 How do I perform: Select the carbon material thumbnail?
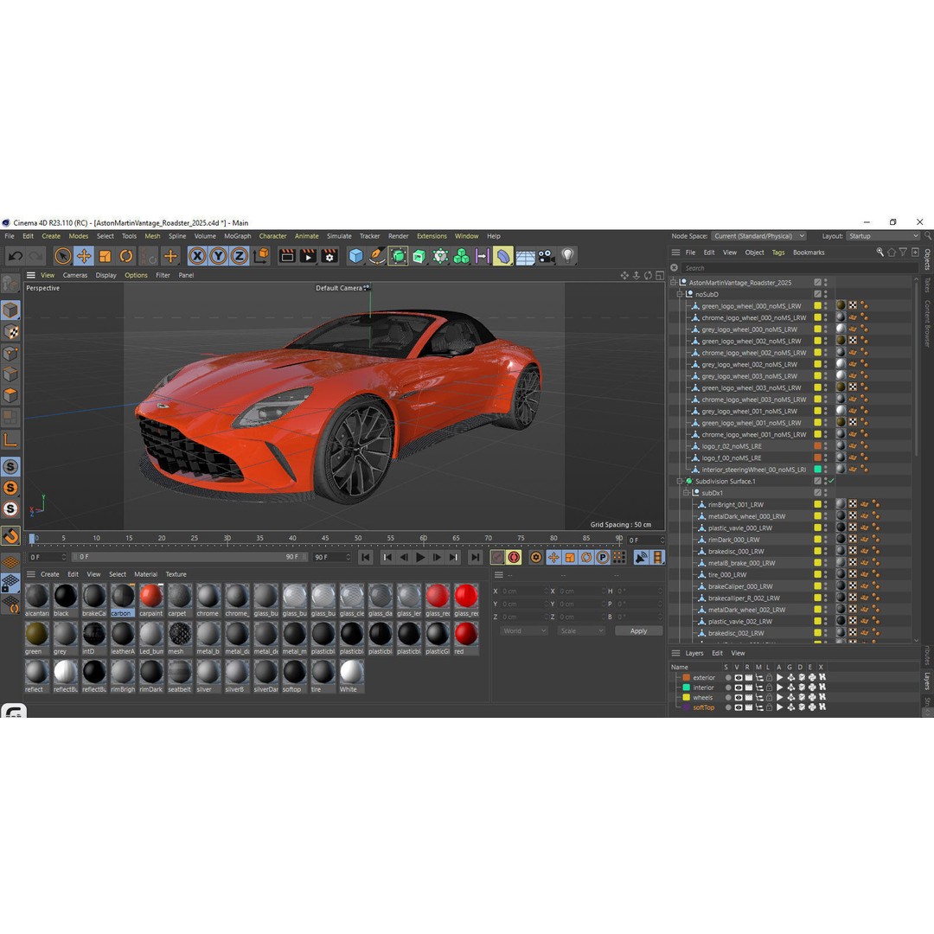tap(123, 596)
